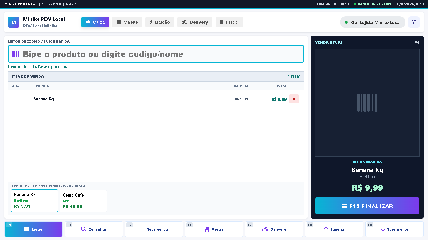
Task: Click card icon on Finalizar button
Action: click(344, 206)
